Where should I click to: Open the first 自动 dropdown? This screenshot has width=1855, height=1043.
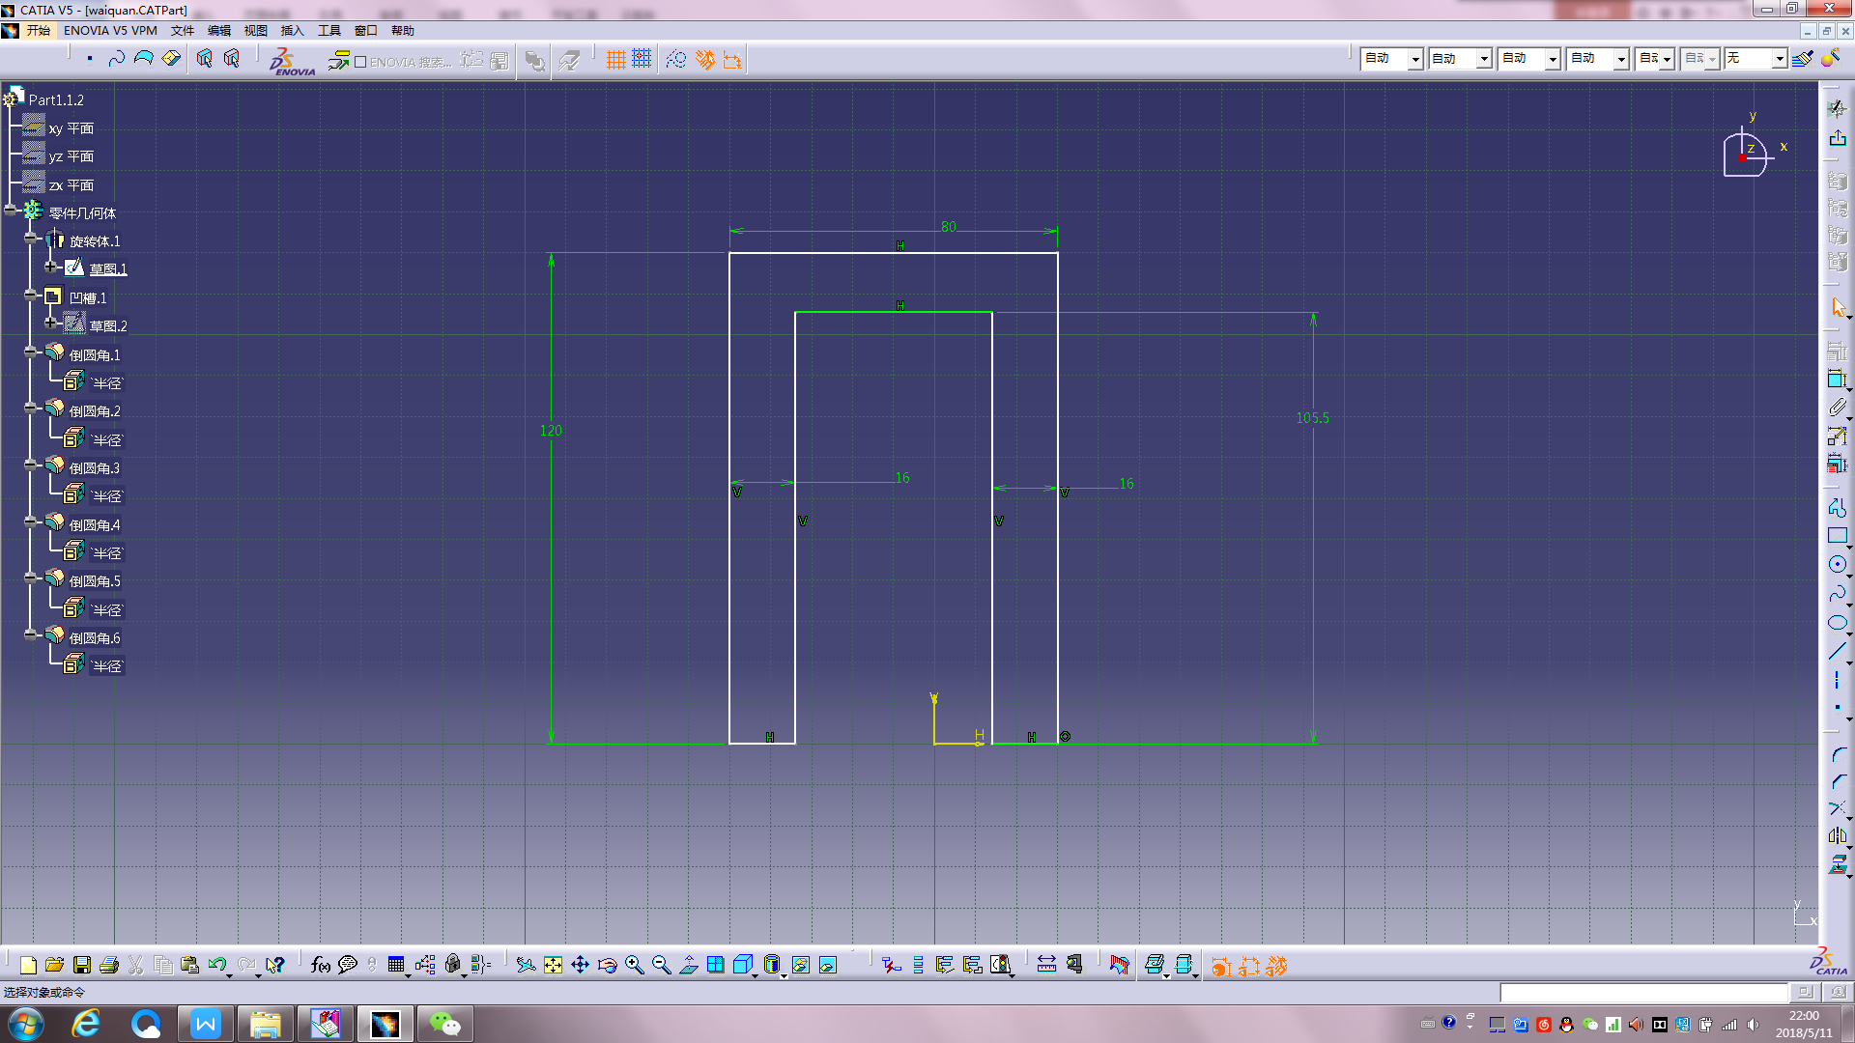point(1414,60)
